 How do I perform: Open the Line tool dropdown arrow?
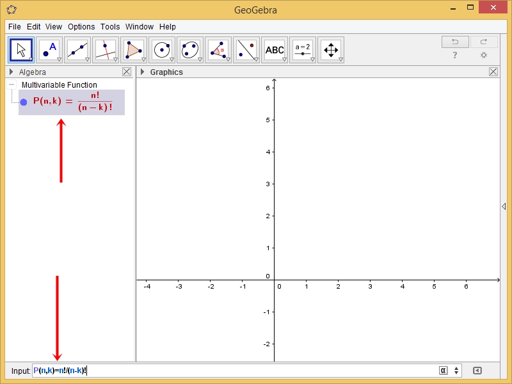87,60
